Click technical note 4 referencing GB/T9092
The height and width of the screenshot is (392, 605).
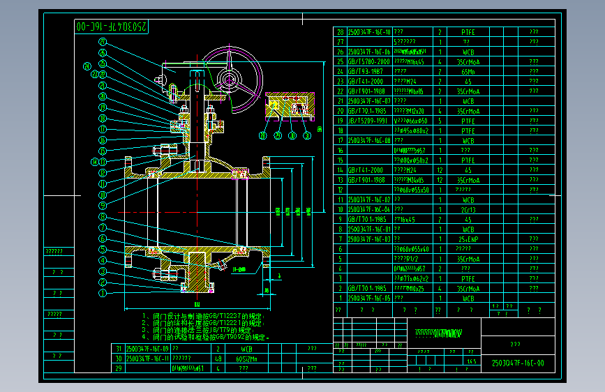coord(205,338)
